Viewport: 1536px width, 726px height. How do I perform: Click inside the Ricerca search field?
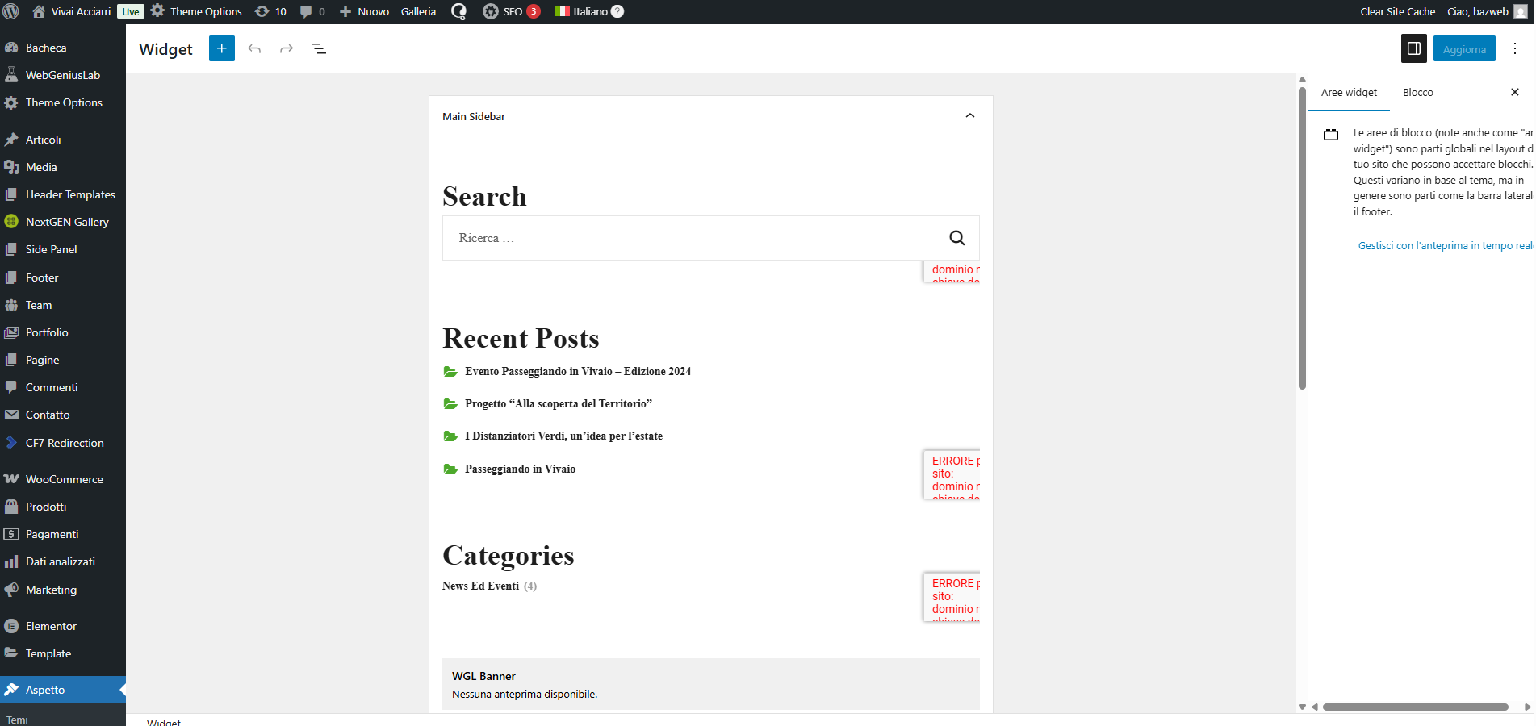point(686,238)
